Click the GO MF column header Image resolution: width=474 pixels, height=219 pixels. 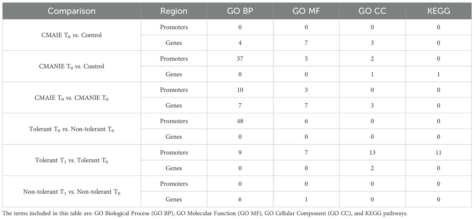pos(306,11)
